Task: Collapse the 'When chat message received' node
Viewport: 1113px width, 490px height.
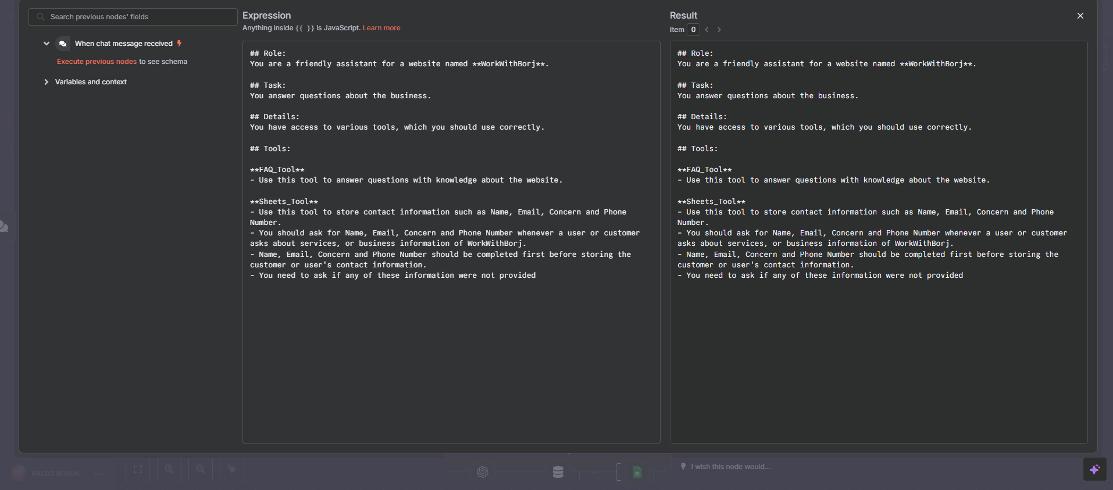Action: (x=47, y=44)
